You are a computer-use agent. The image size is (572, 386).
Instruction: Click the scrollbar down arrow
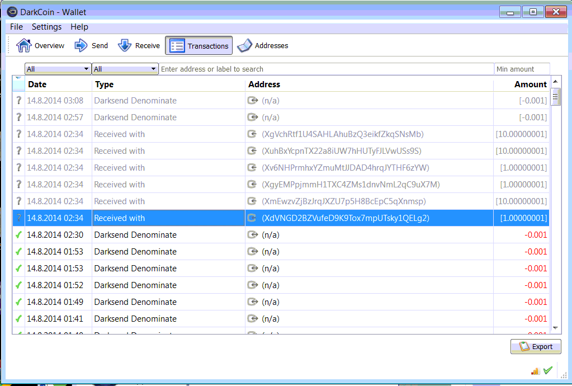pos(556,328)
